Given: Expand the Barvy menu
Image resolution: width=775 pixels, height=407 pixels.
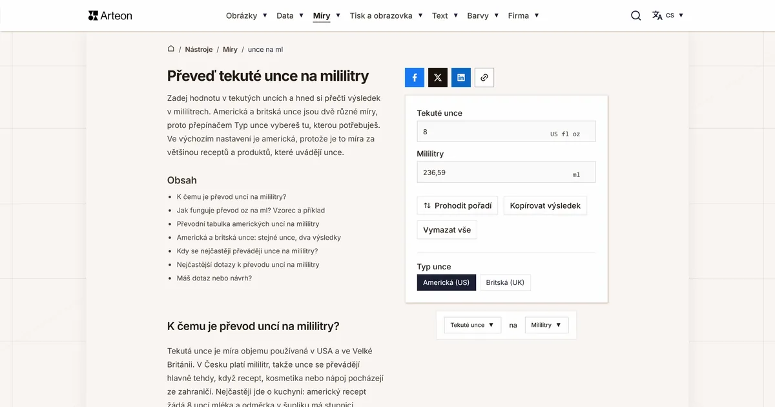Looking at the screenshot, I should click(x=483, y=16).
